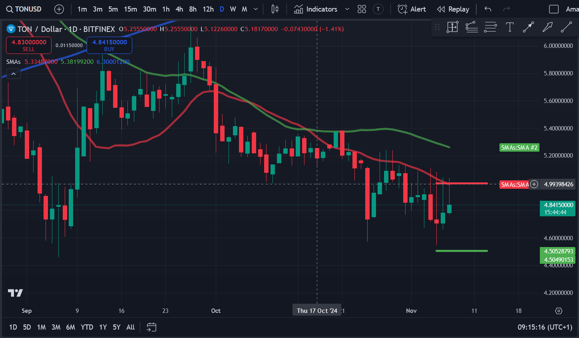Collapse the indicator legend chevron

[14, 74]
